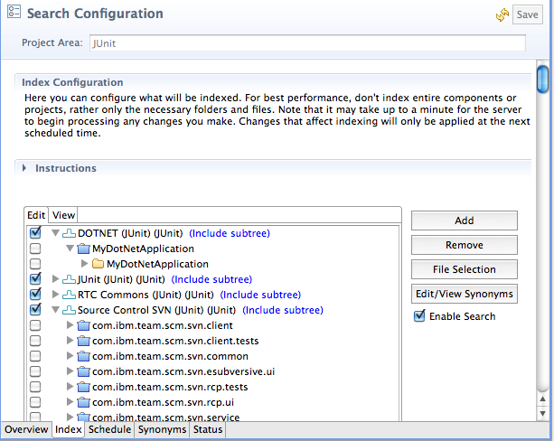554x441 pixels.
Task: Check the com.ibm.team.scm.svn.rcp.ui checkbox
Action: point(35,402)
